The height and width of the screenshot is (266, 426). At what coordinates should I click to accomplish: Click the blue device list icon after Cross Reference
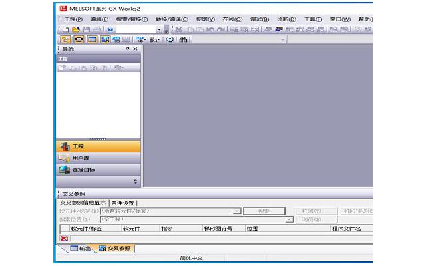116,40
